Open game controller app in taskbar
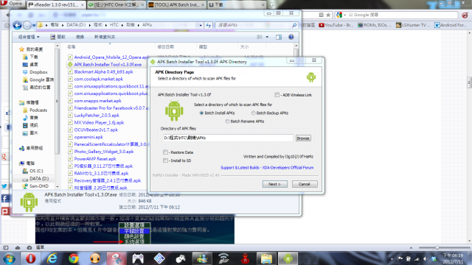Image resolution: width=472 pixels, height=265 pixels. point(138,258)
